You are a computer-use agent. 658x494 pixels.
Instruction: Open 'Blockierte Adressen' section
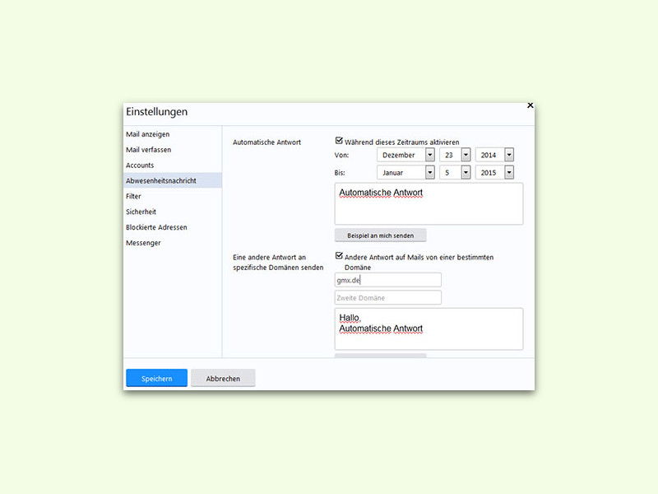pos(156,227)
